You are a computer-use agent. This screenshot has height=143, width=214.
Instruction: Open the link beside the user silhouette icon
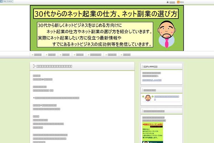pos(172,3)
